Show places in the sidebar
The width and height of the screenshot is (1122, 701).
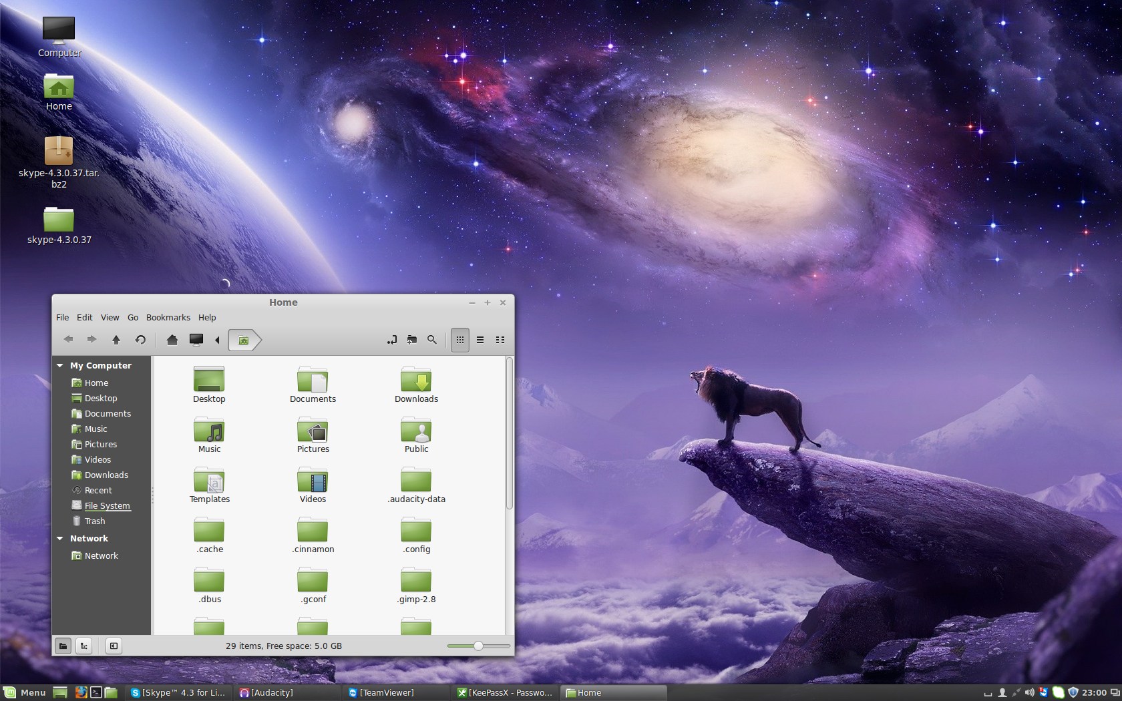click(63, 646)
